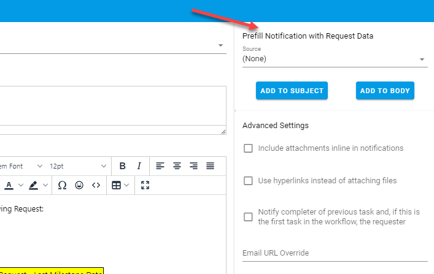Align text right in the editor
Screen dimensions: 434x274
(x=193, y=166)
